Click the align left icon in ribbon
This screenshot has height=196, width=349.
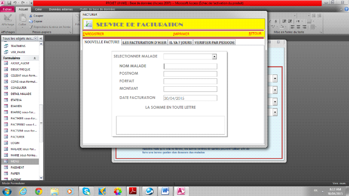292,27
